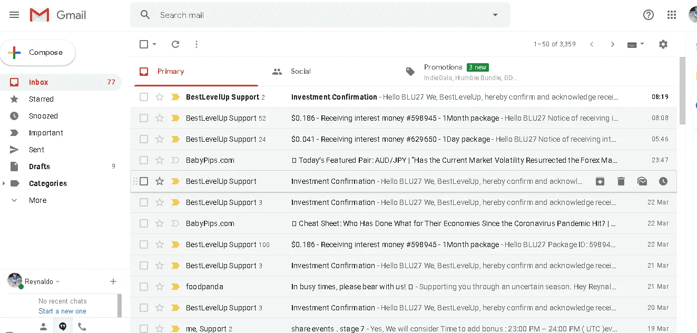This screenshot has height=333, width=697.
Task: Mark hovered Investment Confirmation email as unread
Action: point(642,181)
